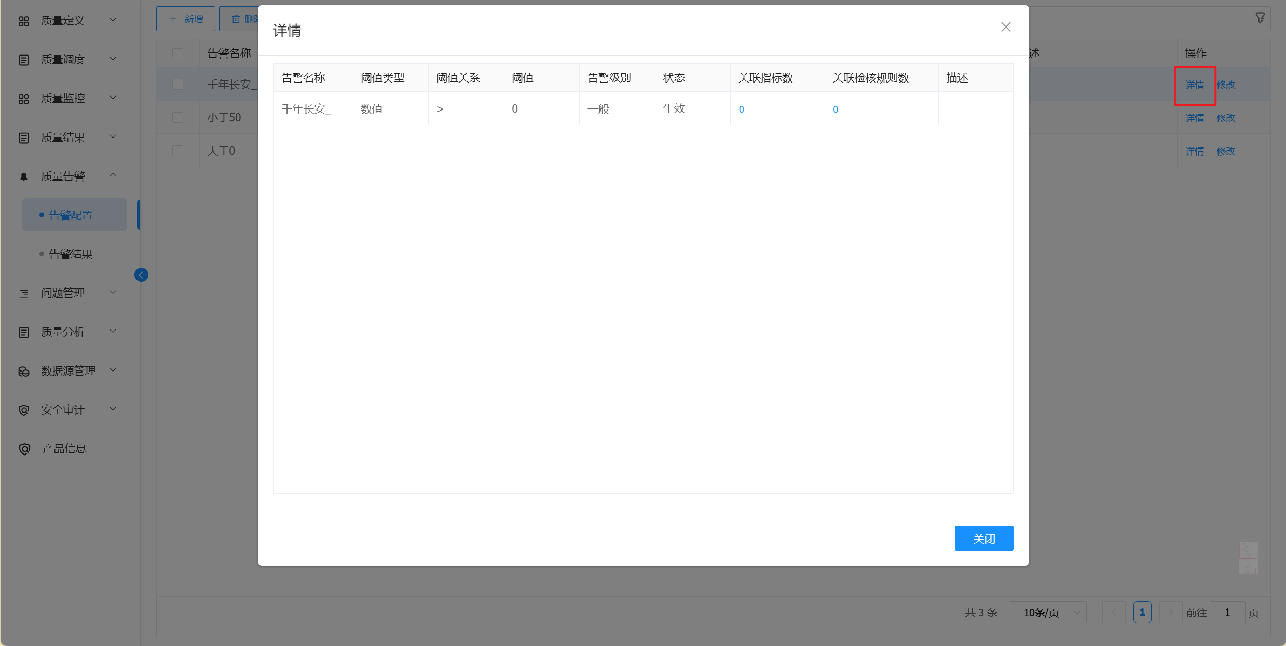
Task: Click the 质量告警 bell icon
Action: pos(24,176)
